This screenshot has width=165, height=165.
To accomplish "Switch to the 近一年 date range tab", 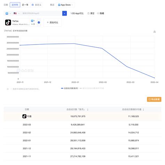I will tap(25, 5).
